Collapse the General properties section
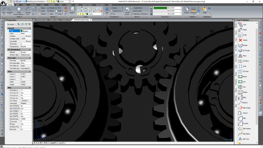263x148 pixels. click(30, 28)
